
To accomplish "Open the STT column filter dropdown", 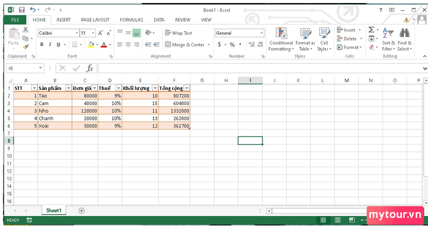I will 34,88.
